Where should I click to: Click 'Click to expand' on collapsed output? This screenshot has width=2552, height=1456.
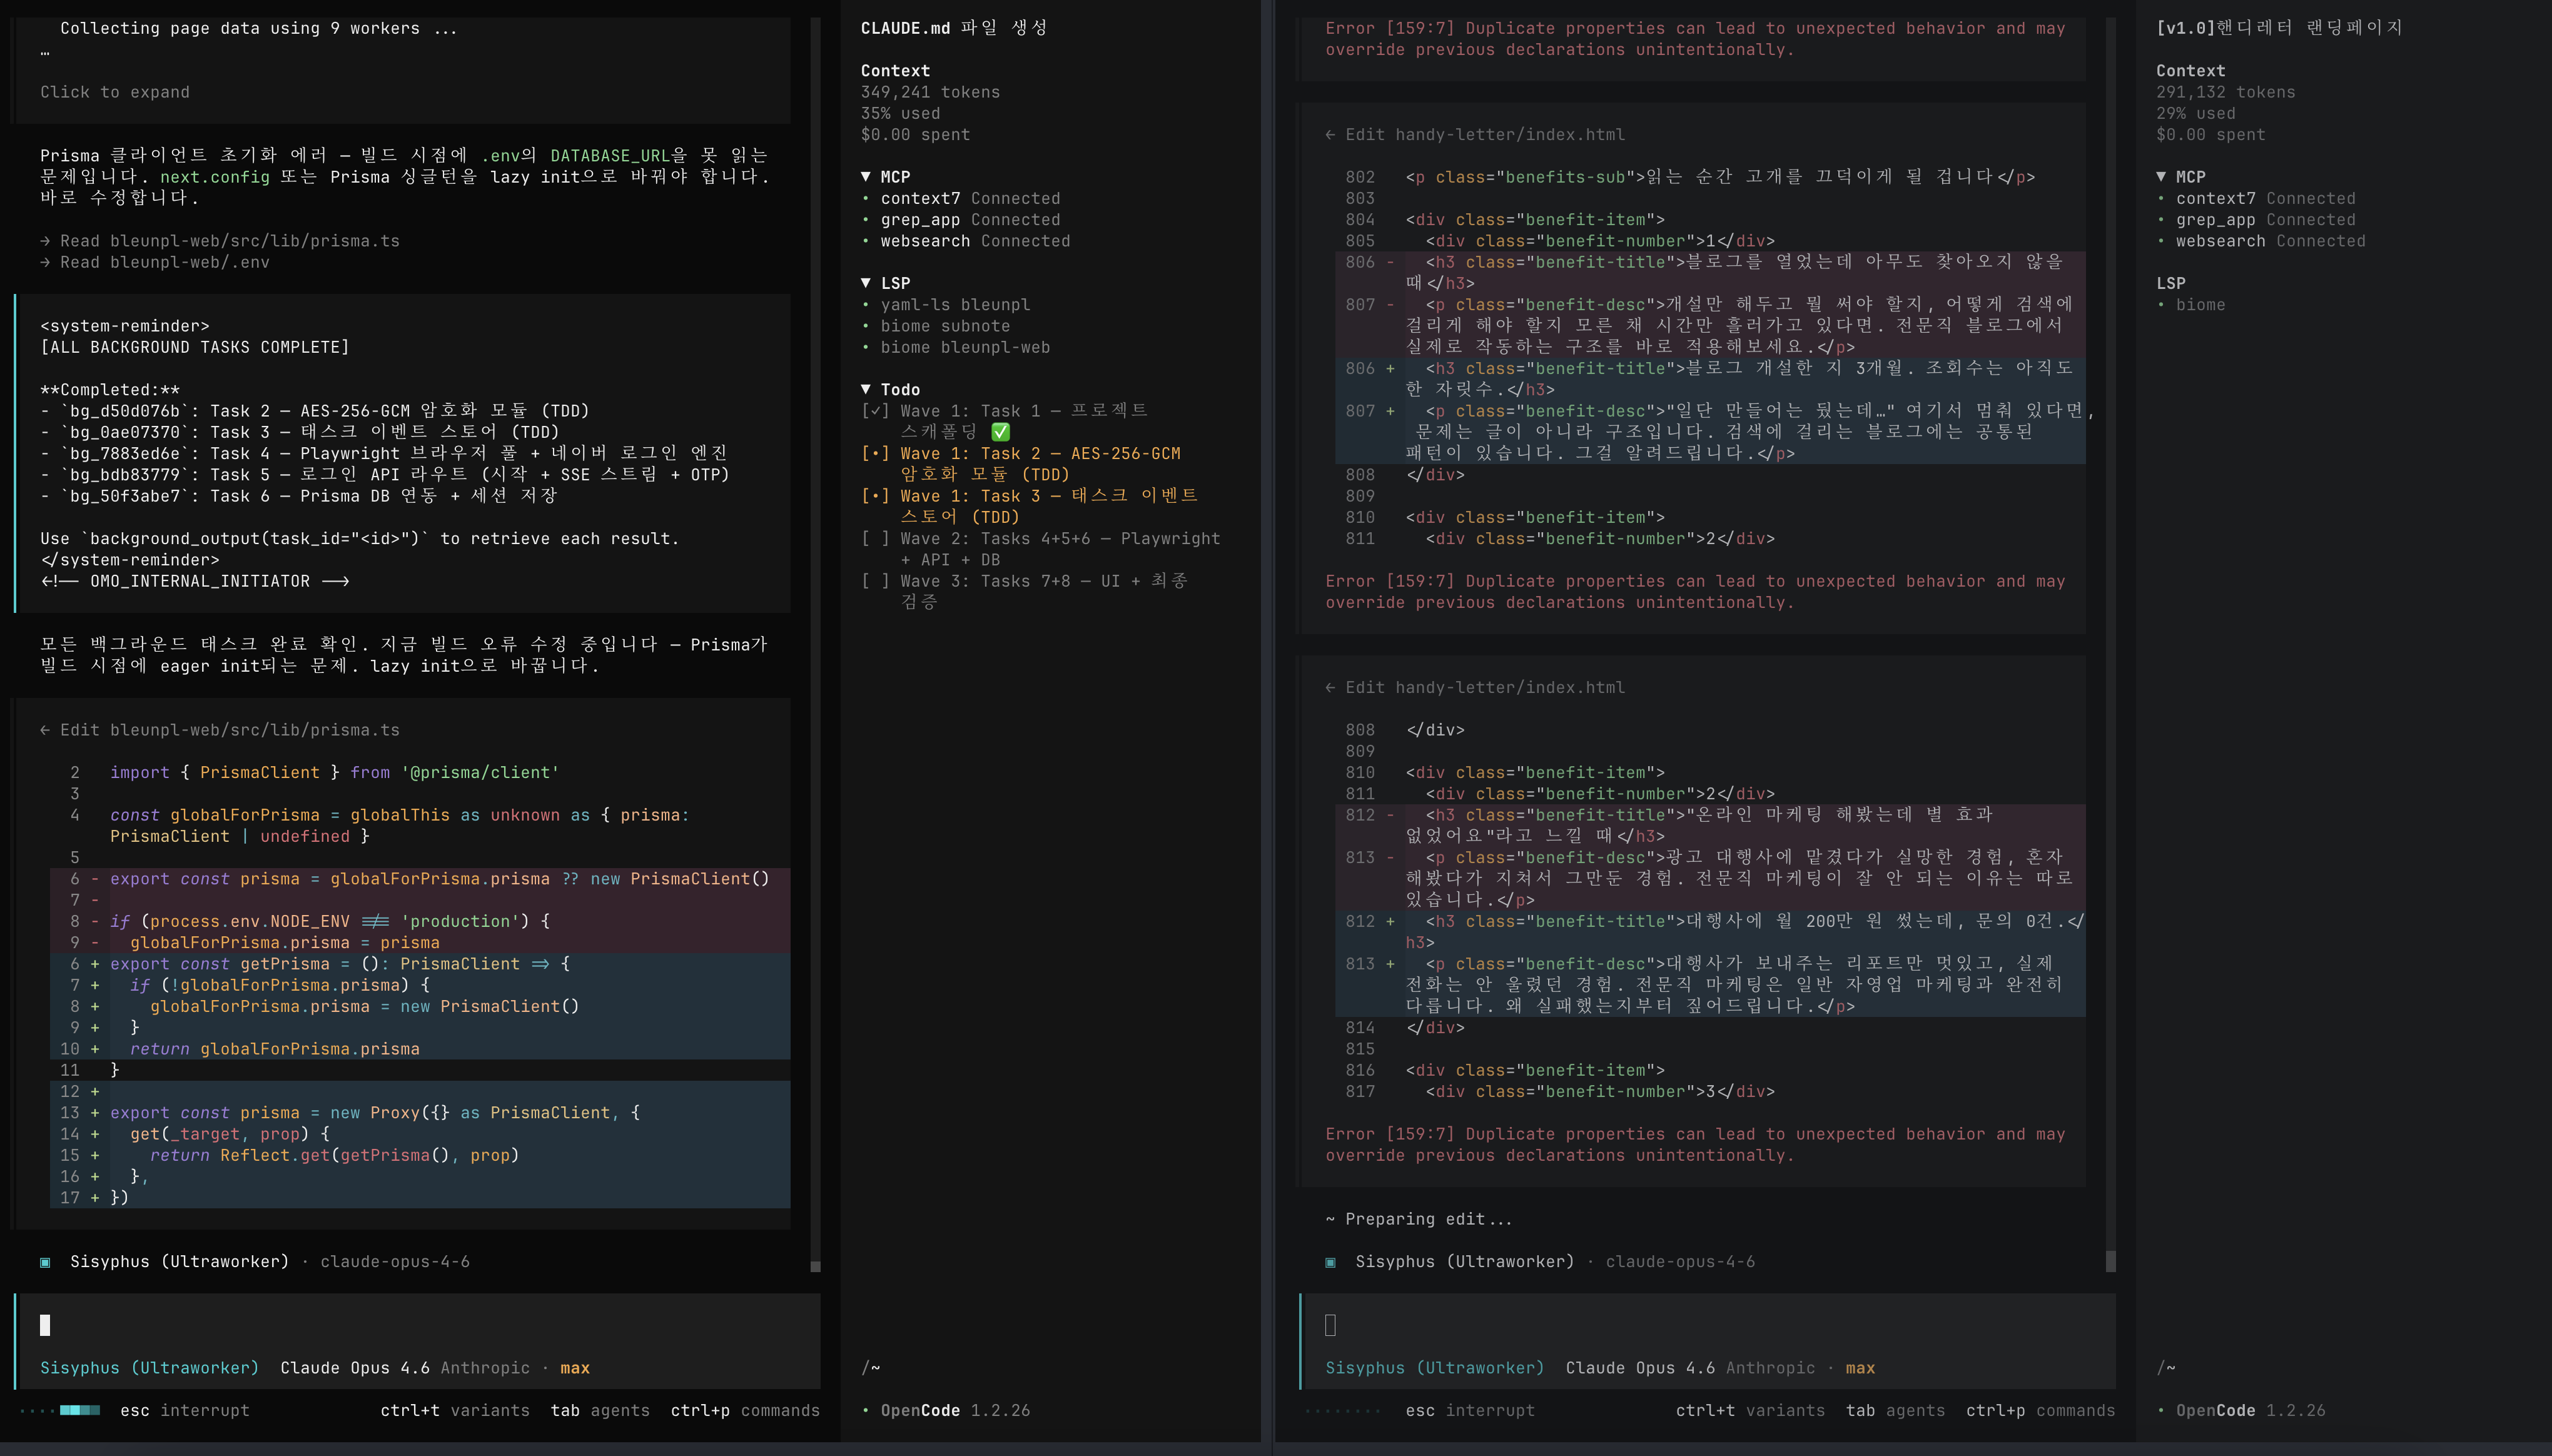click(x=115, y=92)
